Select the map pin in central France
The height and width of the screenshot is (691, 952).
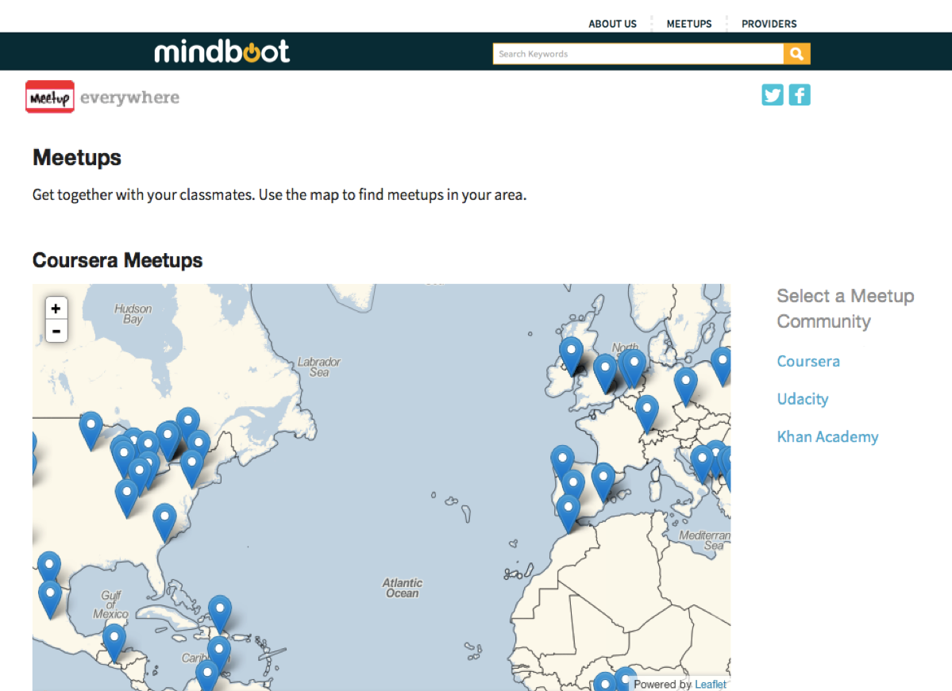646,410
